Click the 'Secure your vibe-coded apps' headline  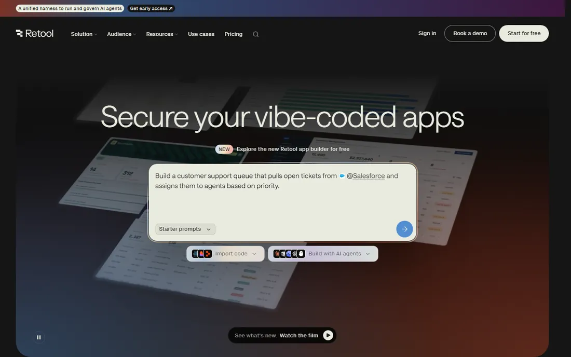click(x=282, y=117)
